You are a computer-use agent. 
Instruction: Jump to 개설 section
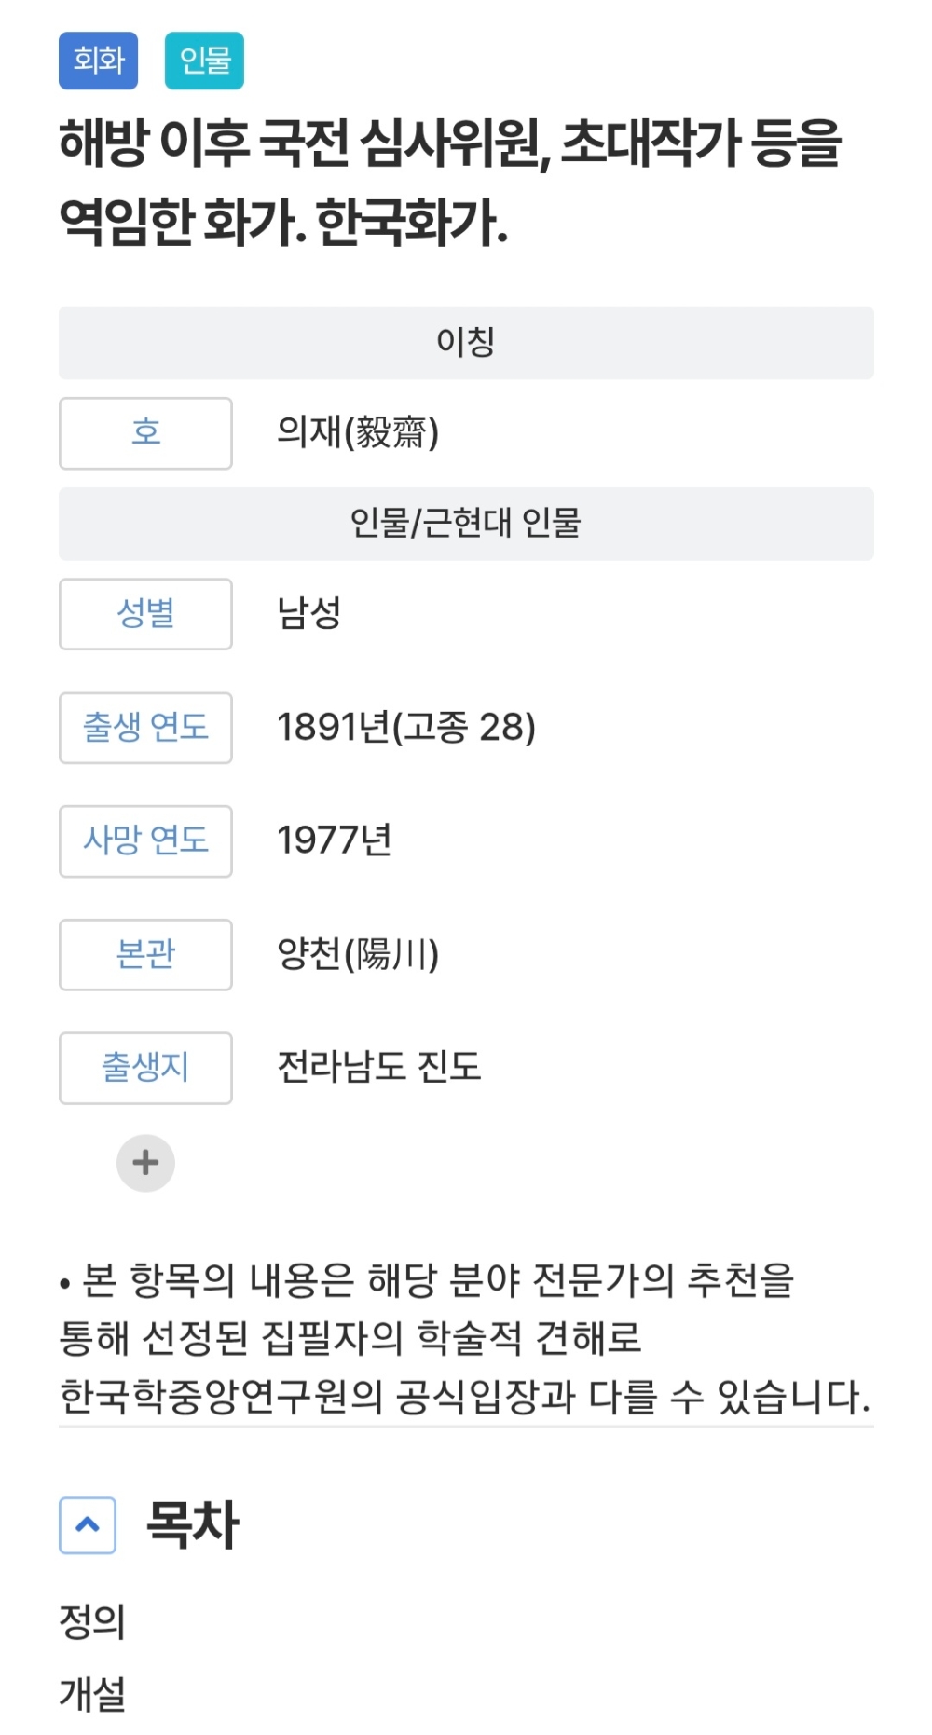coord(92,1693)
